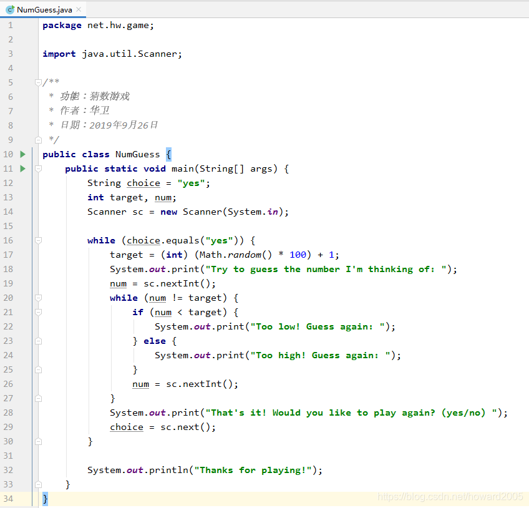Click 'sc.nextInt()' on line 26
The width and height of the screenshot is (529, 508).
(x=201, y=384)
